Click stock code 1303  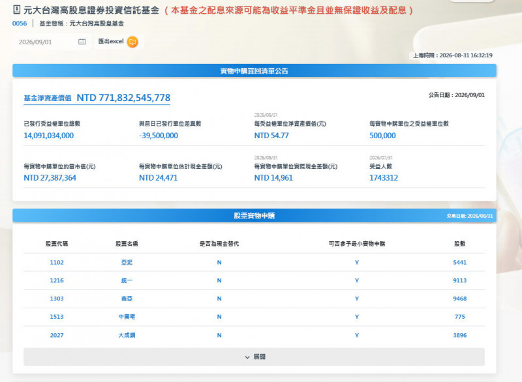coord(57,299)
